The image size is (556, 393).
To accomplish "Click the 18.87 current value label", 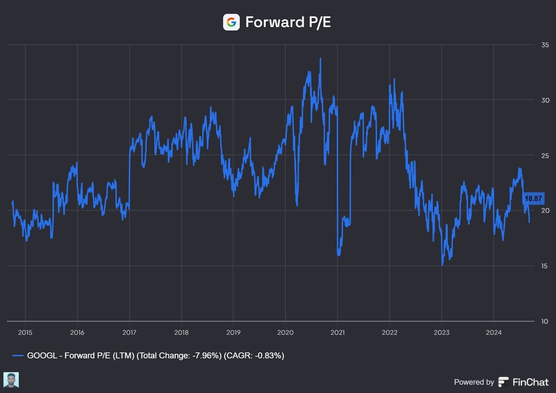I will click(x=533, y=199).
